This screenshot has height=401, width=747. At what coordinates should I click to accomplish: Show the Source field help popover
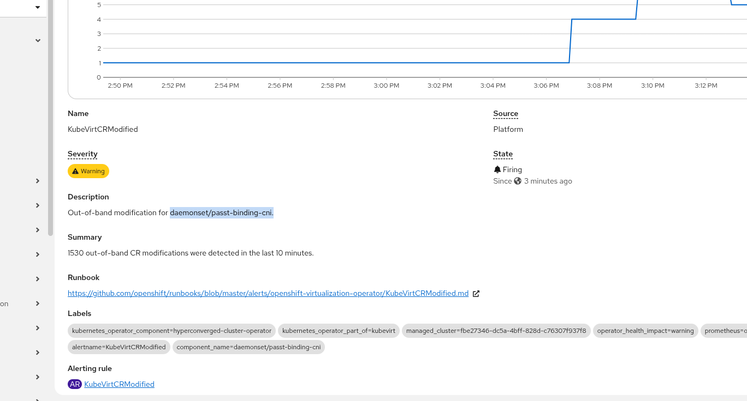(x=505, y=114)
